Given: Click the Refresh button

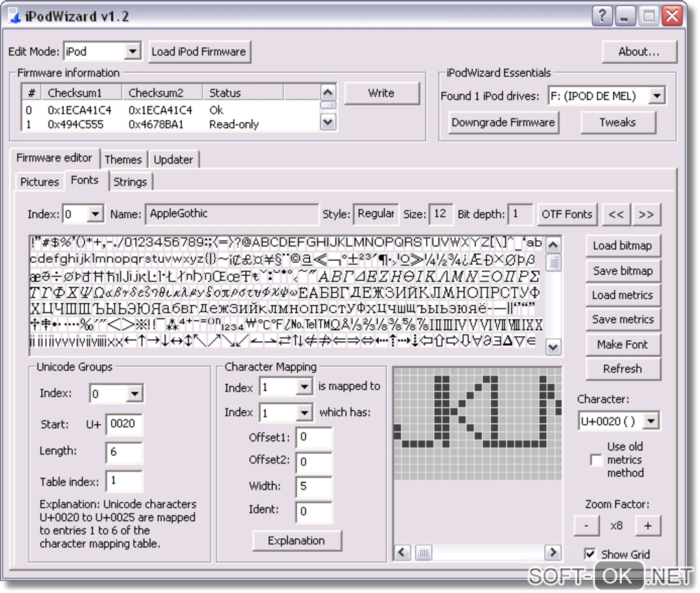Looking at the screenshot, I should 622,369.
